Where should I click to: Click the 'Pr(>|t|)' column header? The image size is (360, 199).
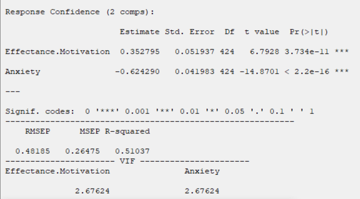tap(306, 32)
